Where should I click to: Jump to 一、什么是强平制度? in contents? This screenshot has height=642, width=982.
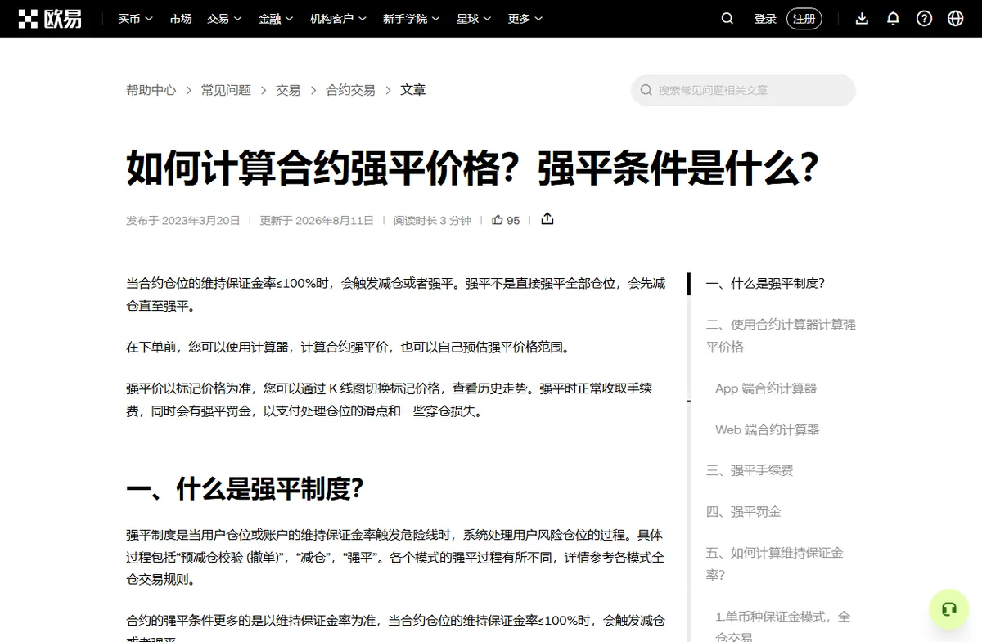pyautogui.click(x=765, y=284)
